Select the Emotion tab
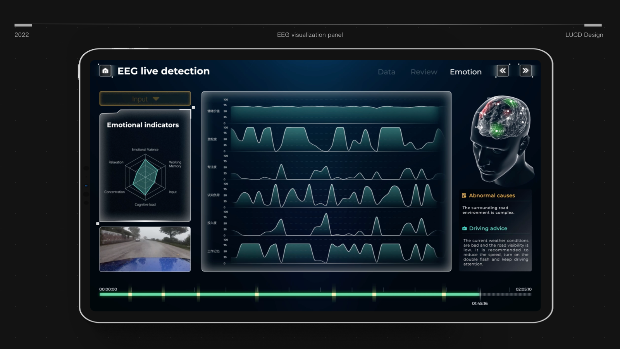620x349 pixels. coord(466,72)
